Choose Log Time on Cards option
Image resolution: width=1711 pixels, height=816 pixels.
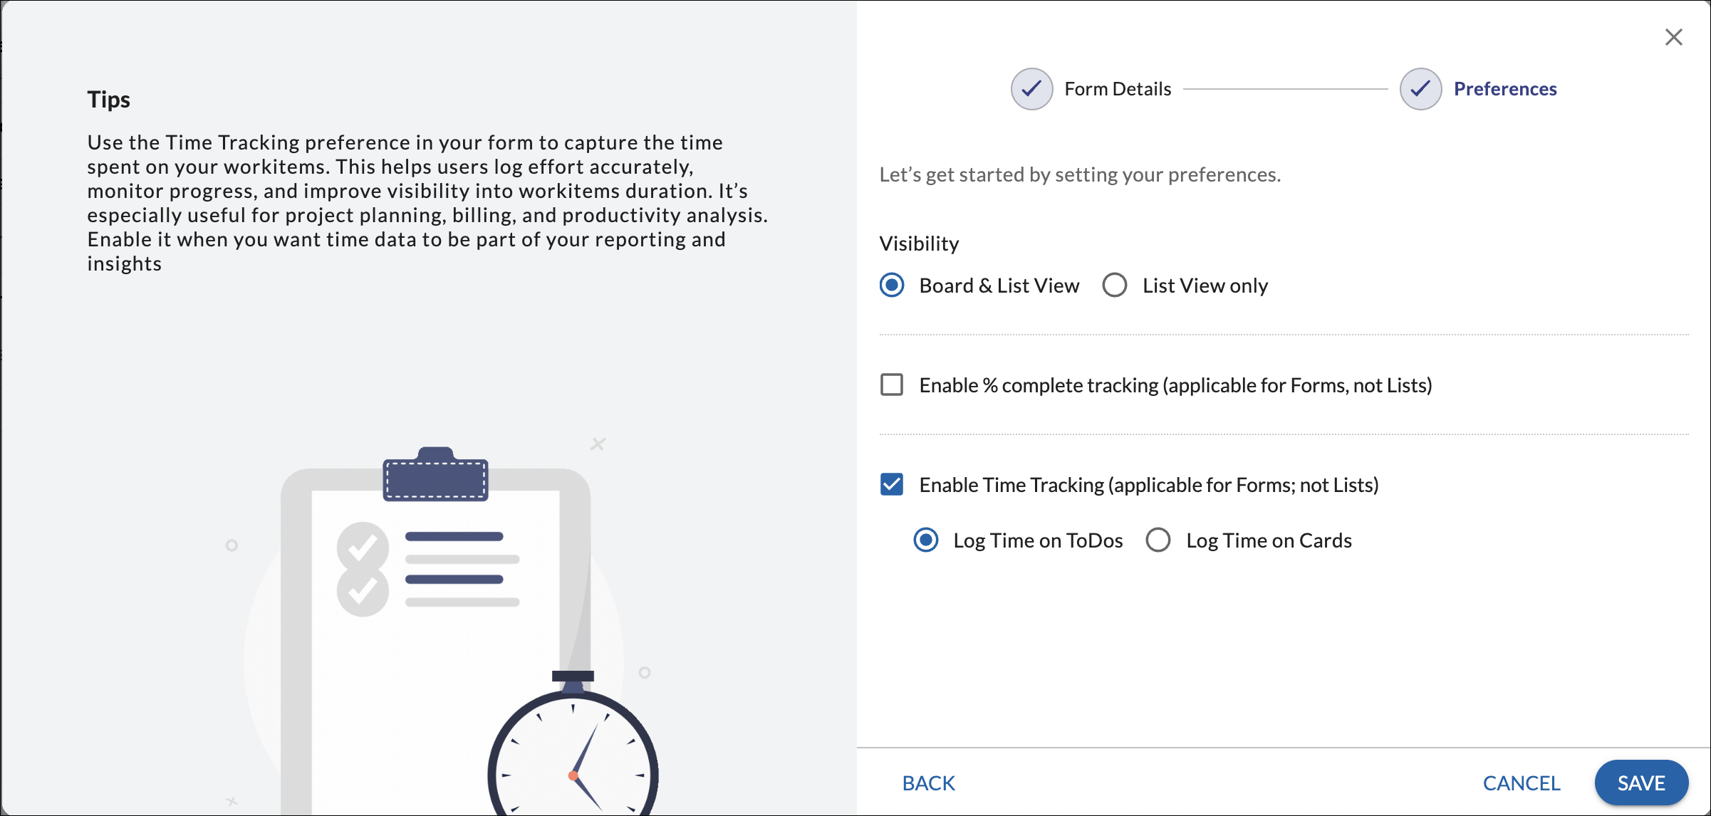click(x=1158, y=540)
